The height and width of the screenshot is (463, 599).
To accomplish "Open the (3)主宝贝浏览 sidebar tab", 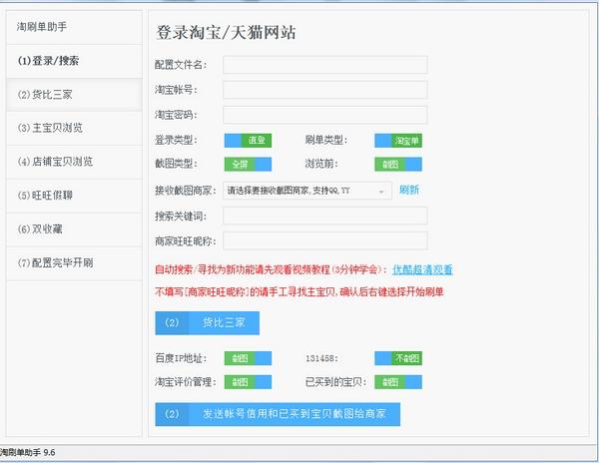I will coord(74,129).
